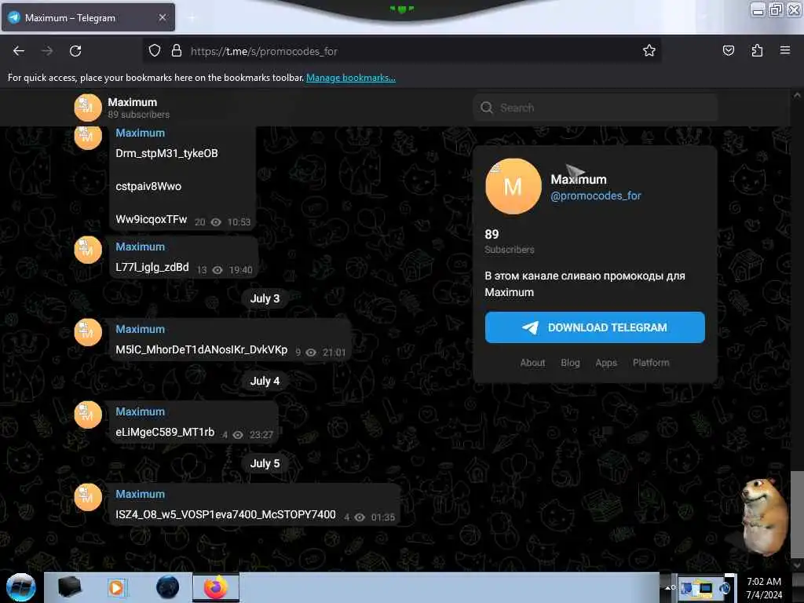Click Maximum channel title in header
The image size is (804, 603).
point(132,102)
